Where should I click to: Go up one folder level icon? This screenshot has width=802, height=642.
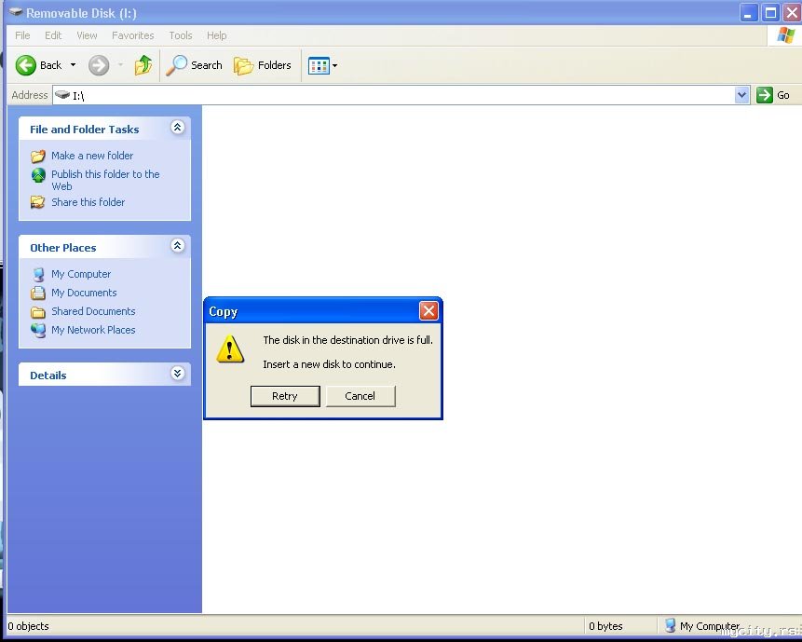[143, 65]
